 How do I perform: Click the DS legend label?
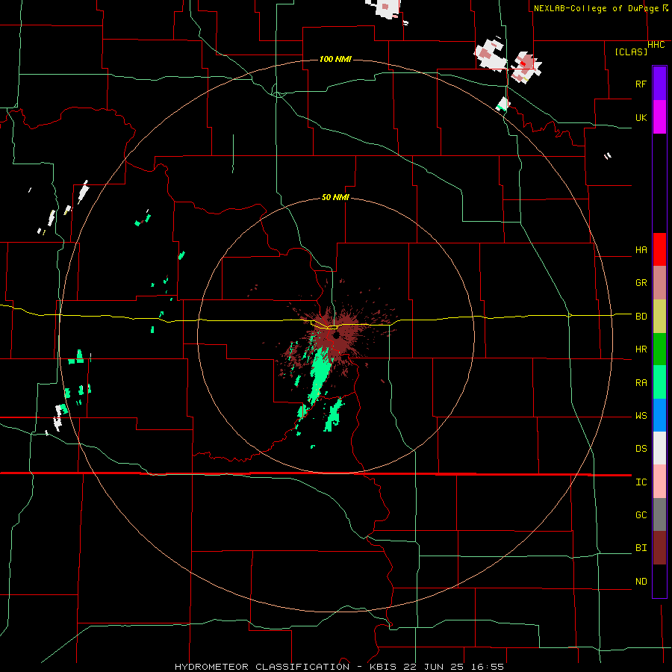click(641, 449)
